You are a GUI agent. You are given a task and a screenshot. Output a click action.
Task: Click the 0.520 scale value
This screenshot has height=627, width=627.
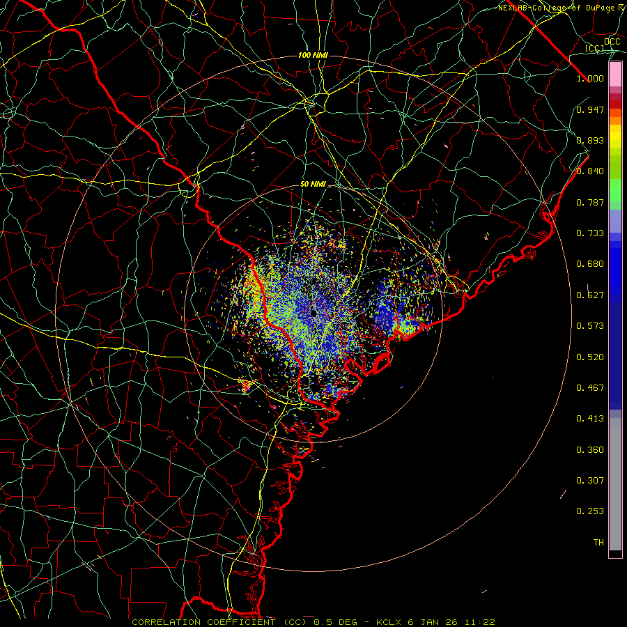point(590,357)
